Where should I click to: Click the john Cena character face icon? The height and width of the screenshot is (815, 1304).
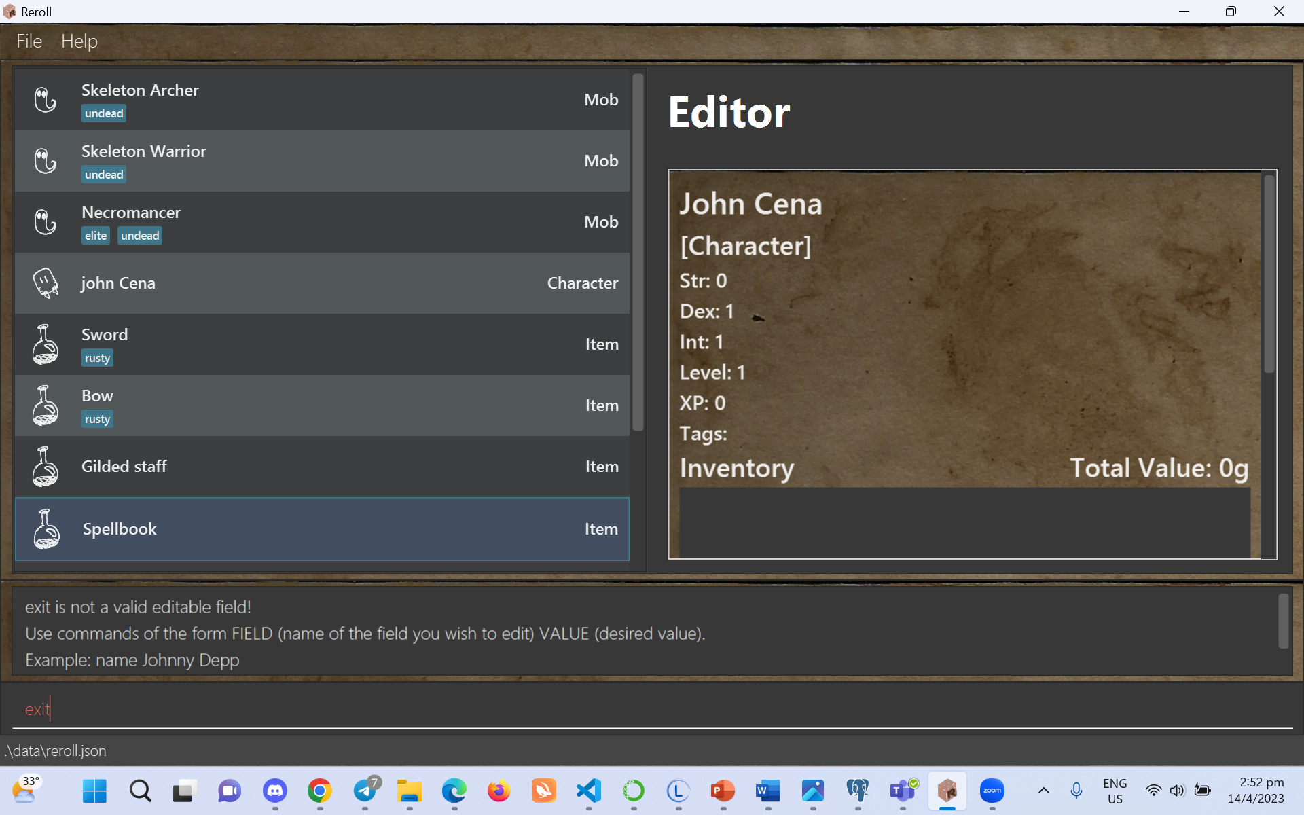click(x=46, y=283)
